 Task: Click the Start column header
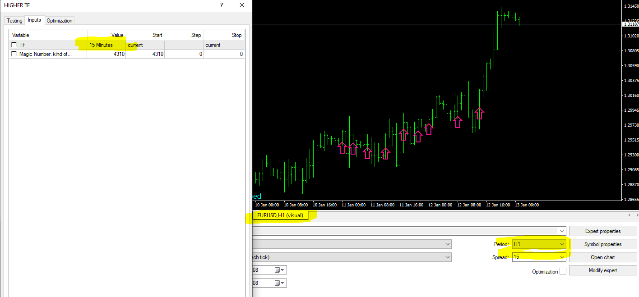145,35
